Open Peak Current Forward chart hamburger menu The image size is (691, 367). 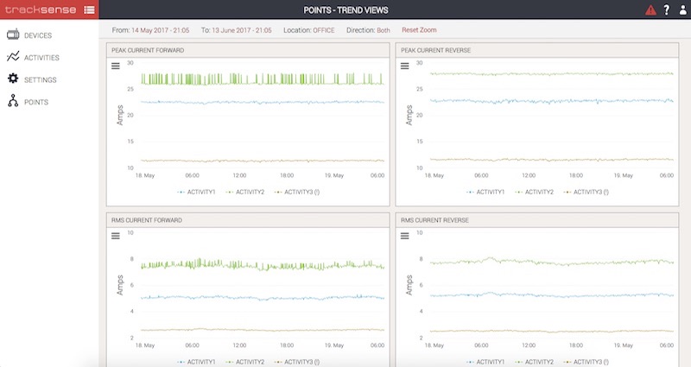[x=116, y=66]
